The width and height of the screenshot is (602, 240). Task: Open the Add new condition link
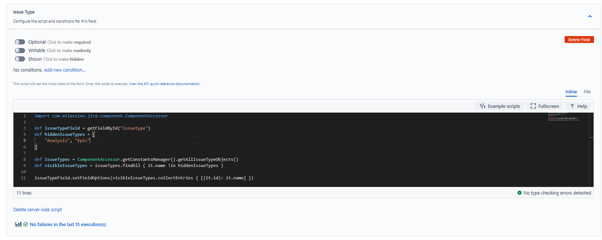coord(64,70)
